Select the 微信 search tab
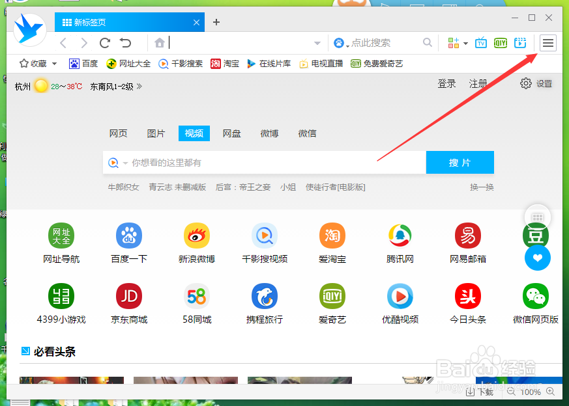The height and width of the screenshot is (406, 569). tap(308, 133)
